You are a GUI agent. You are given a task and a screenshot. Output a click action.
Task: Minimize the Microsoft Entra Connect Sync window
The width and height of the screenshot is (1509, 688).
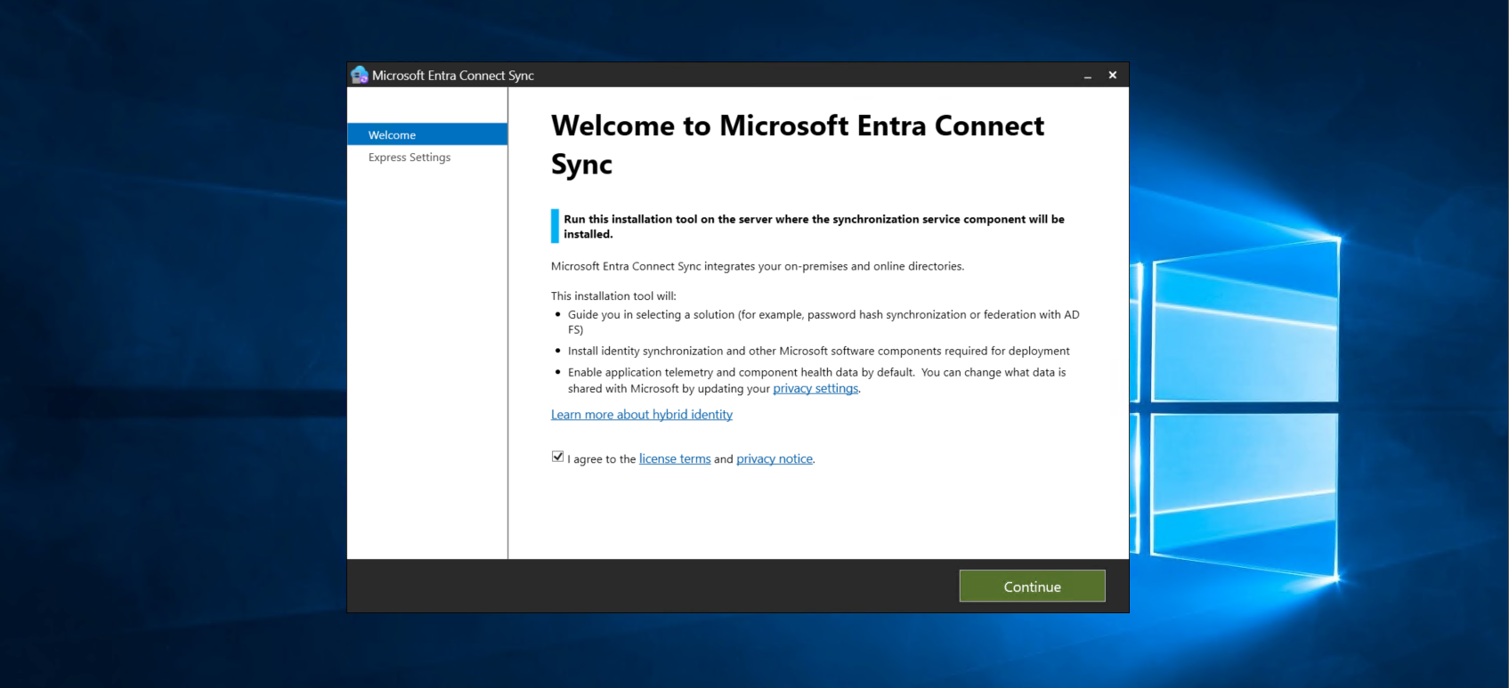pos(1087,76)
